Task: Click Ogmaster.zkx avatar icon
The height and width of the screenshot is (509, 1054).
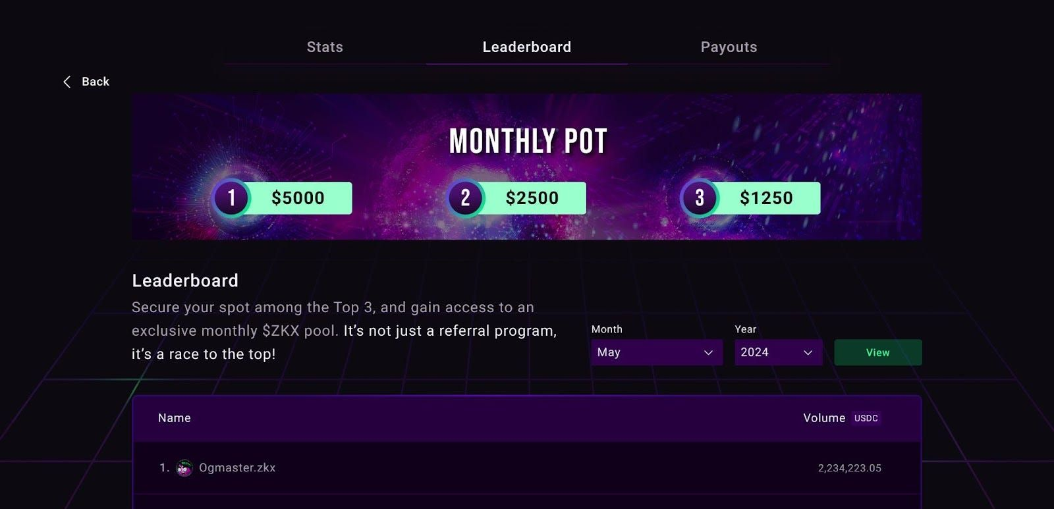Action: 184,468
